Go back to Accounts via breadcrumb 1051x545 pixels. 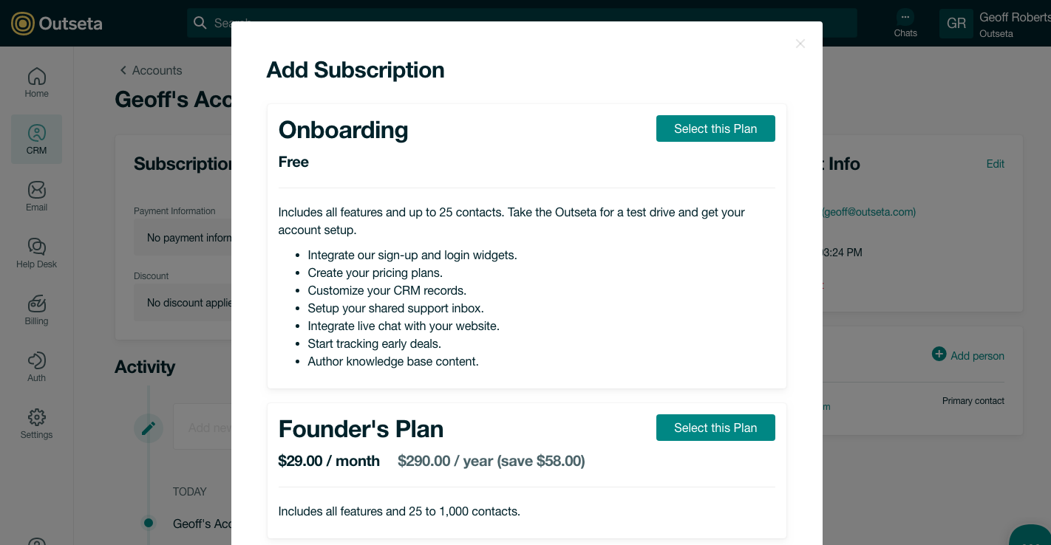click(150, 70)
